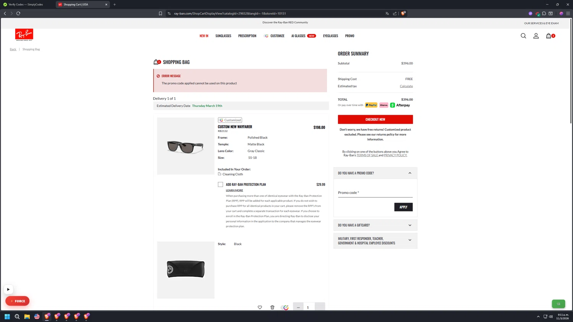Click site settings icon in address bar

click(169, 13)
